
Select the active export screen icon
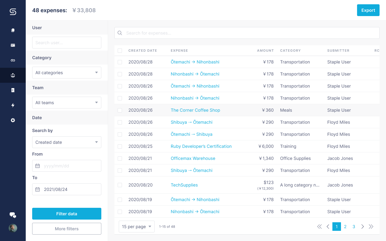click(x=13, y=75)
